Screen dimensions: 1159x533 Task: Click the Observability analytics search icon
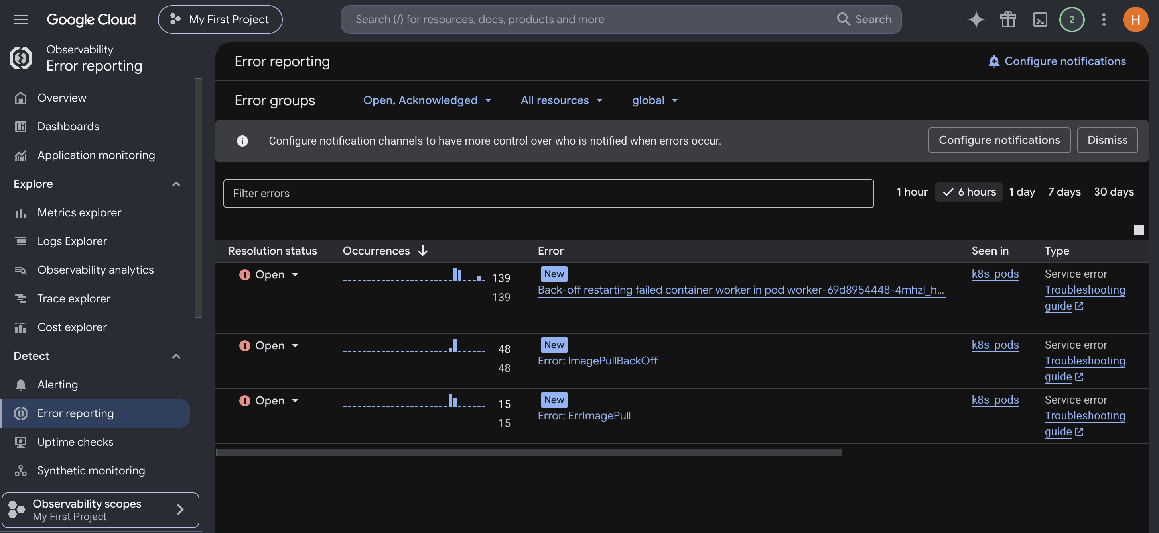[21, 270]
